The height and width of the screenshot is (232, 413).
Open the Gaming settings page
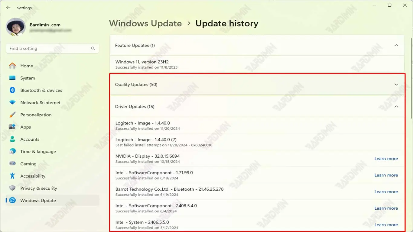click(28, 164)
